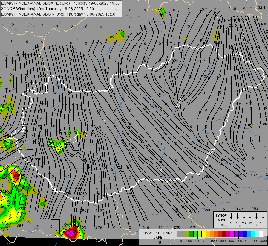Click the 100 m/s wind arrow in legend
268x246 pixels.
(263, 216)
